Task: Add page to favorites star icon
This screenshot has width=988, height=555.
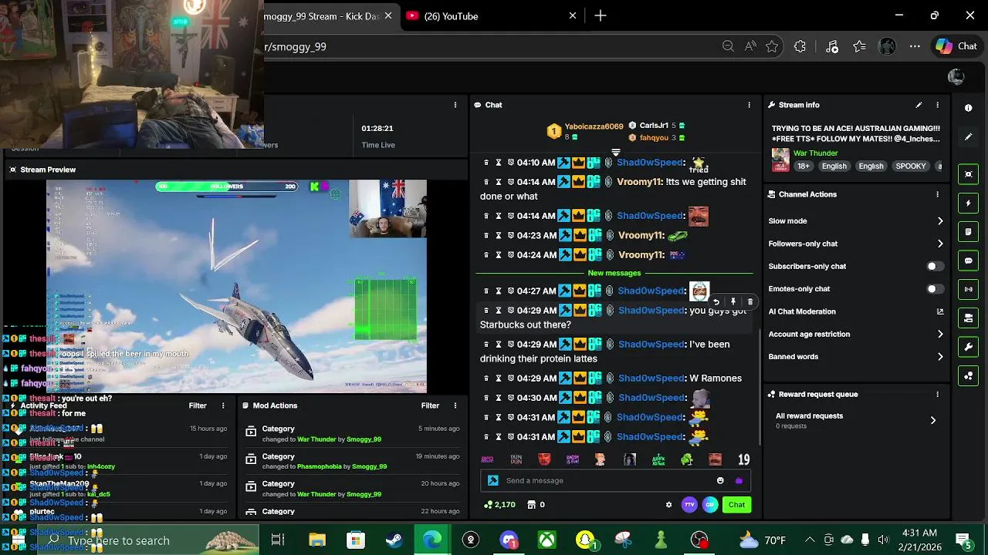Action: point(772,46)
